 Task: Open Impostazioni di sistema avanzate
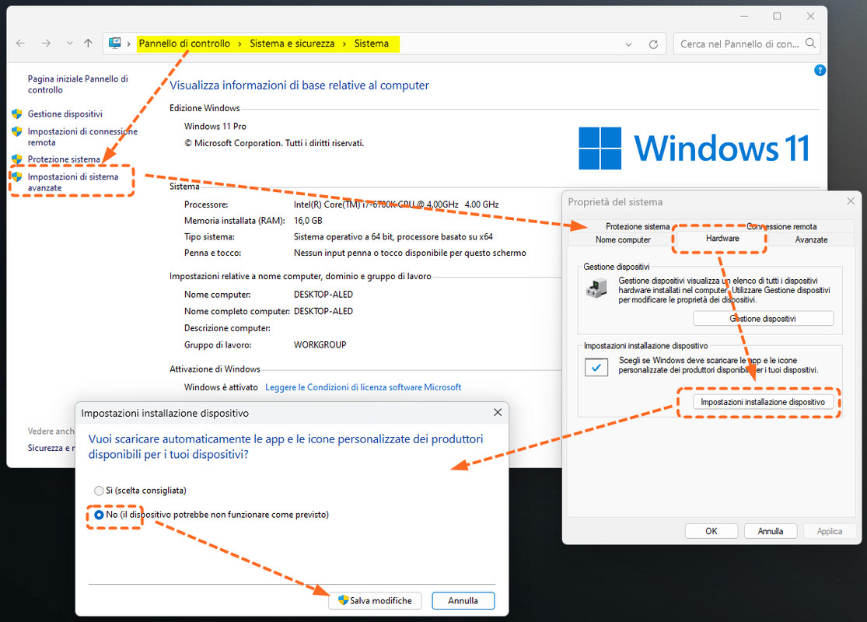(73, 182)
